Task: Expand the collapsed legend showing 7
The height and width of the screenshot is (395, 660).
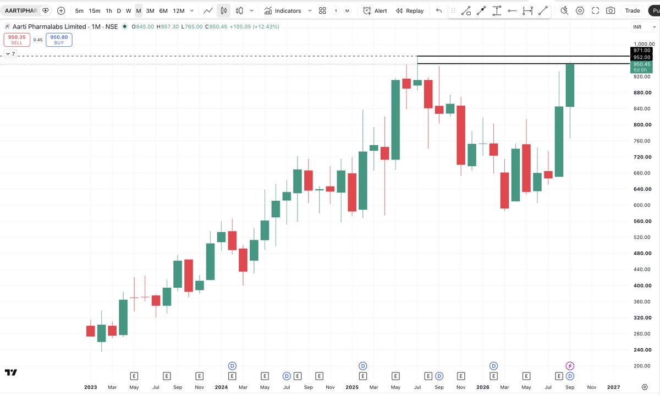Action: (x=10, y=54)
